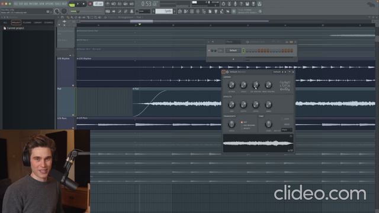The height and width of the screenshot is (213, 379).
Task: Toggle the Hold option in Time section
Action: click(286, 125)
